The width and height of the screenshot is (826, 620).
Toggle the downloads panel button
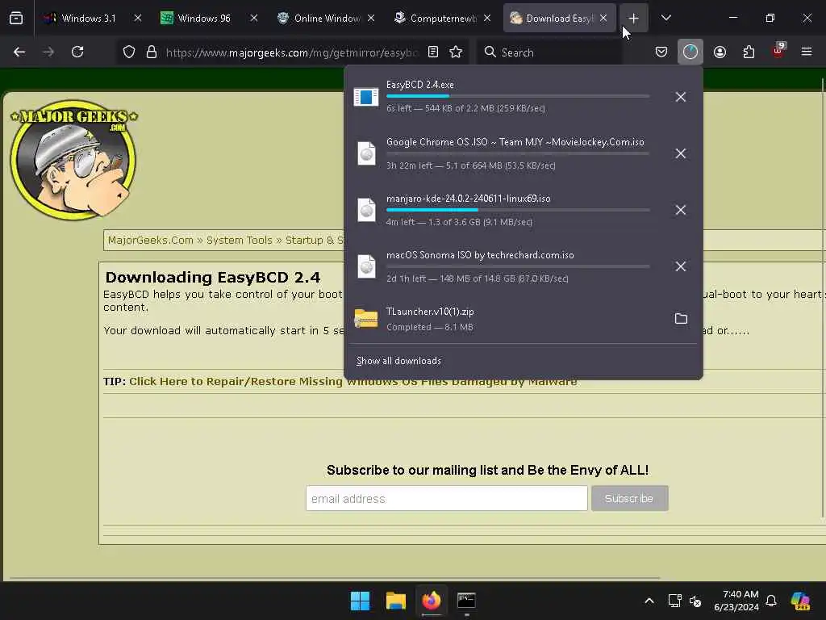[690, 52]
